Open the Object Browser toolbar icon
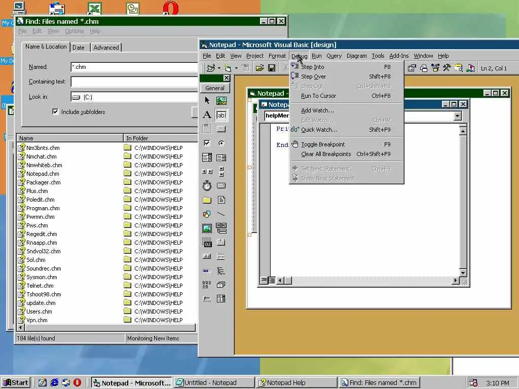The width and height of the screenshot is (519, 389). tap(435, 68)
